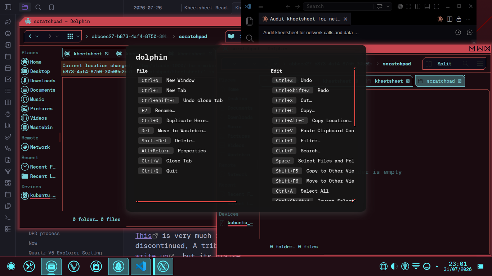Start a new chat with the plus bubble icon
Image resolution: width=492 pixels, height=276 pixels.
coord(470,32)
